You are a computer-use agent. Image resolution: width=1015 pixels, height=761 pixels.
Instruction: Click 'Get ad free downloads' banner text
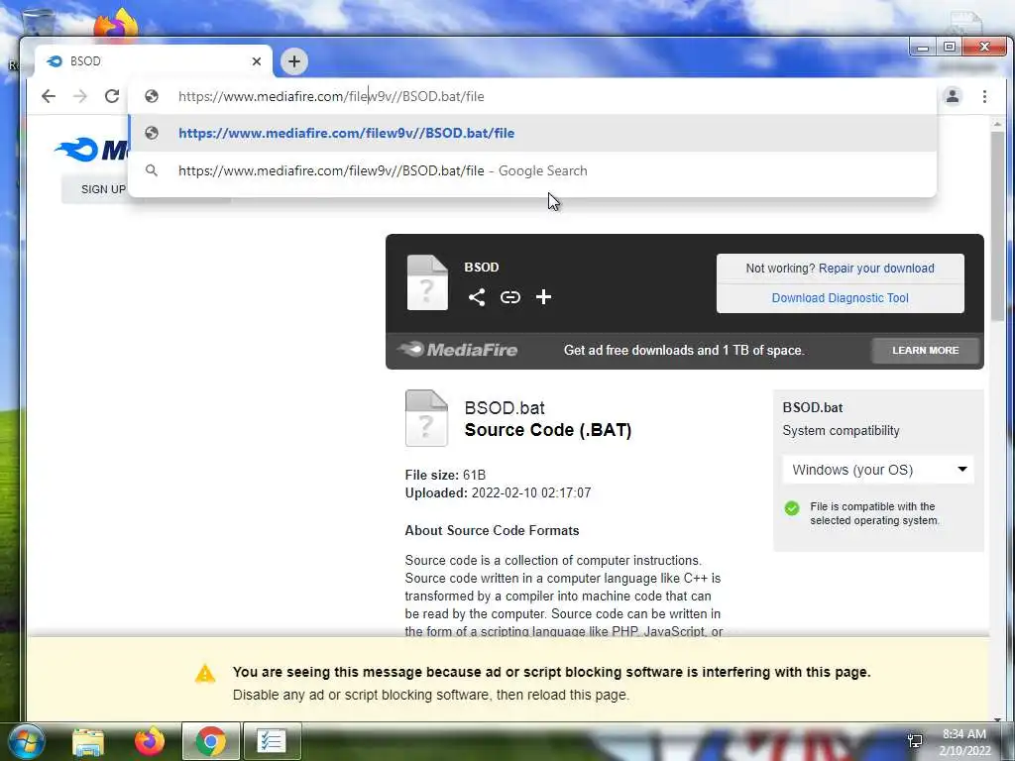(684, 350)
